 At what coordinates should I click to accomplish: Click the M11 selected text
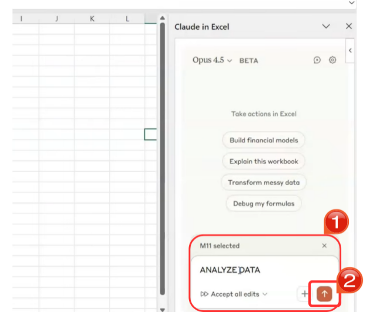pyautogui.click(x=219, y=246)
